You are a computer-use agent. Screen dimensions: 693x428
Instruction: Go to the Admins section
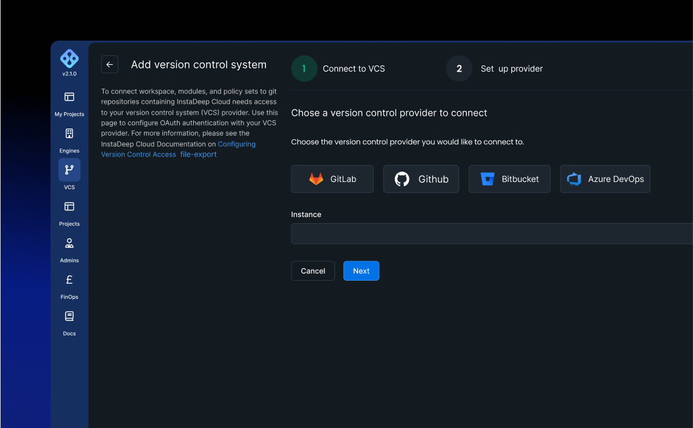pos(70,251)
